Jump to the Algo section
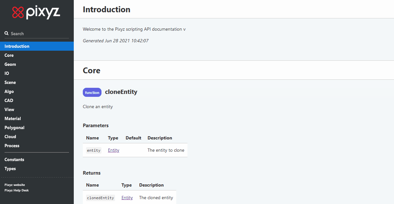The width and height of the screenshot is (394, 204). click(x=9, y=91)
